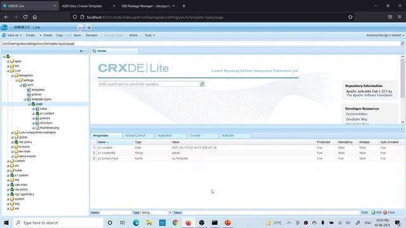The width and height of the screenshot is (406, 228).
Task: Click the browser back arrow
Action: (6, 17)
